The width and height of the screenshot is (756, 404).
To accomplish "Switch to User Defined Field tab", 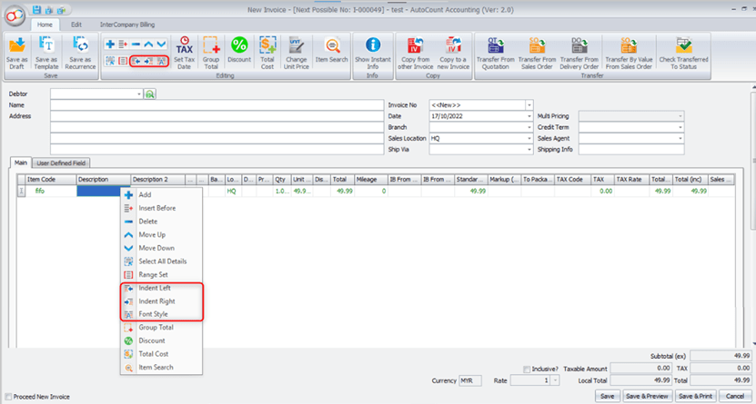I will 61,163.
